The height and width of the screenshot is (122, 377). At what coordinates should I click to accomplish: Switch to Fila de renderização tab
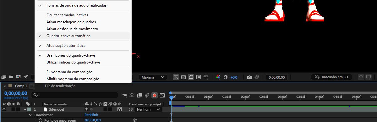(x=60, y=86)
